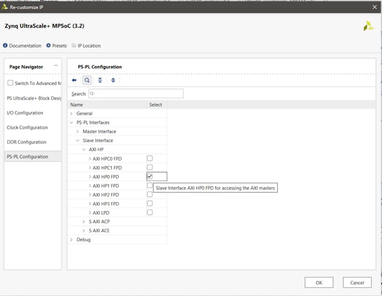Enable Switch To Advanced Mode checkbox
The image size is (382, 296).
[10, 83]
